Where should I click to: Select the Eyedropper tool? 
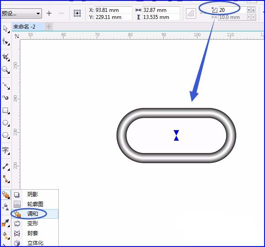coord(5,223)
